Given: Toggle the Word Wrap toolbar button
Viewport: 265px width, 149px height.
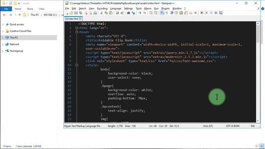Looking at the screenshot, I should (162, 13).
